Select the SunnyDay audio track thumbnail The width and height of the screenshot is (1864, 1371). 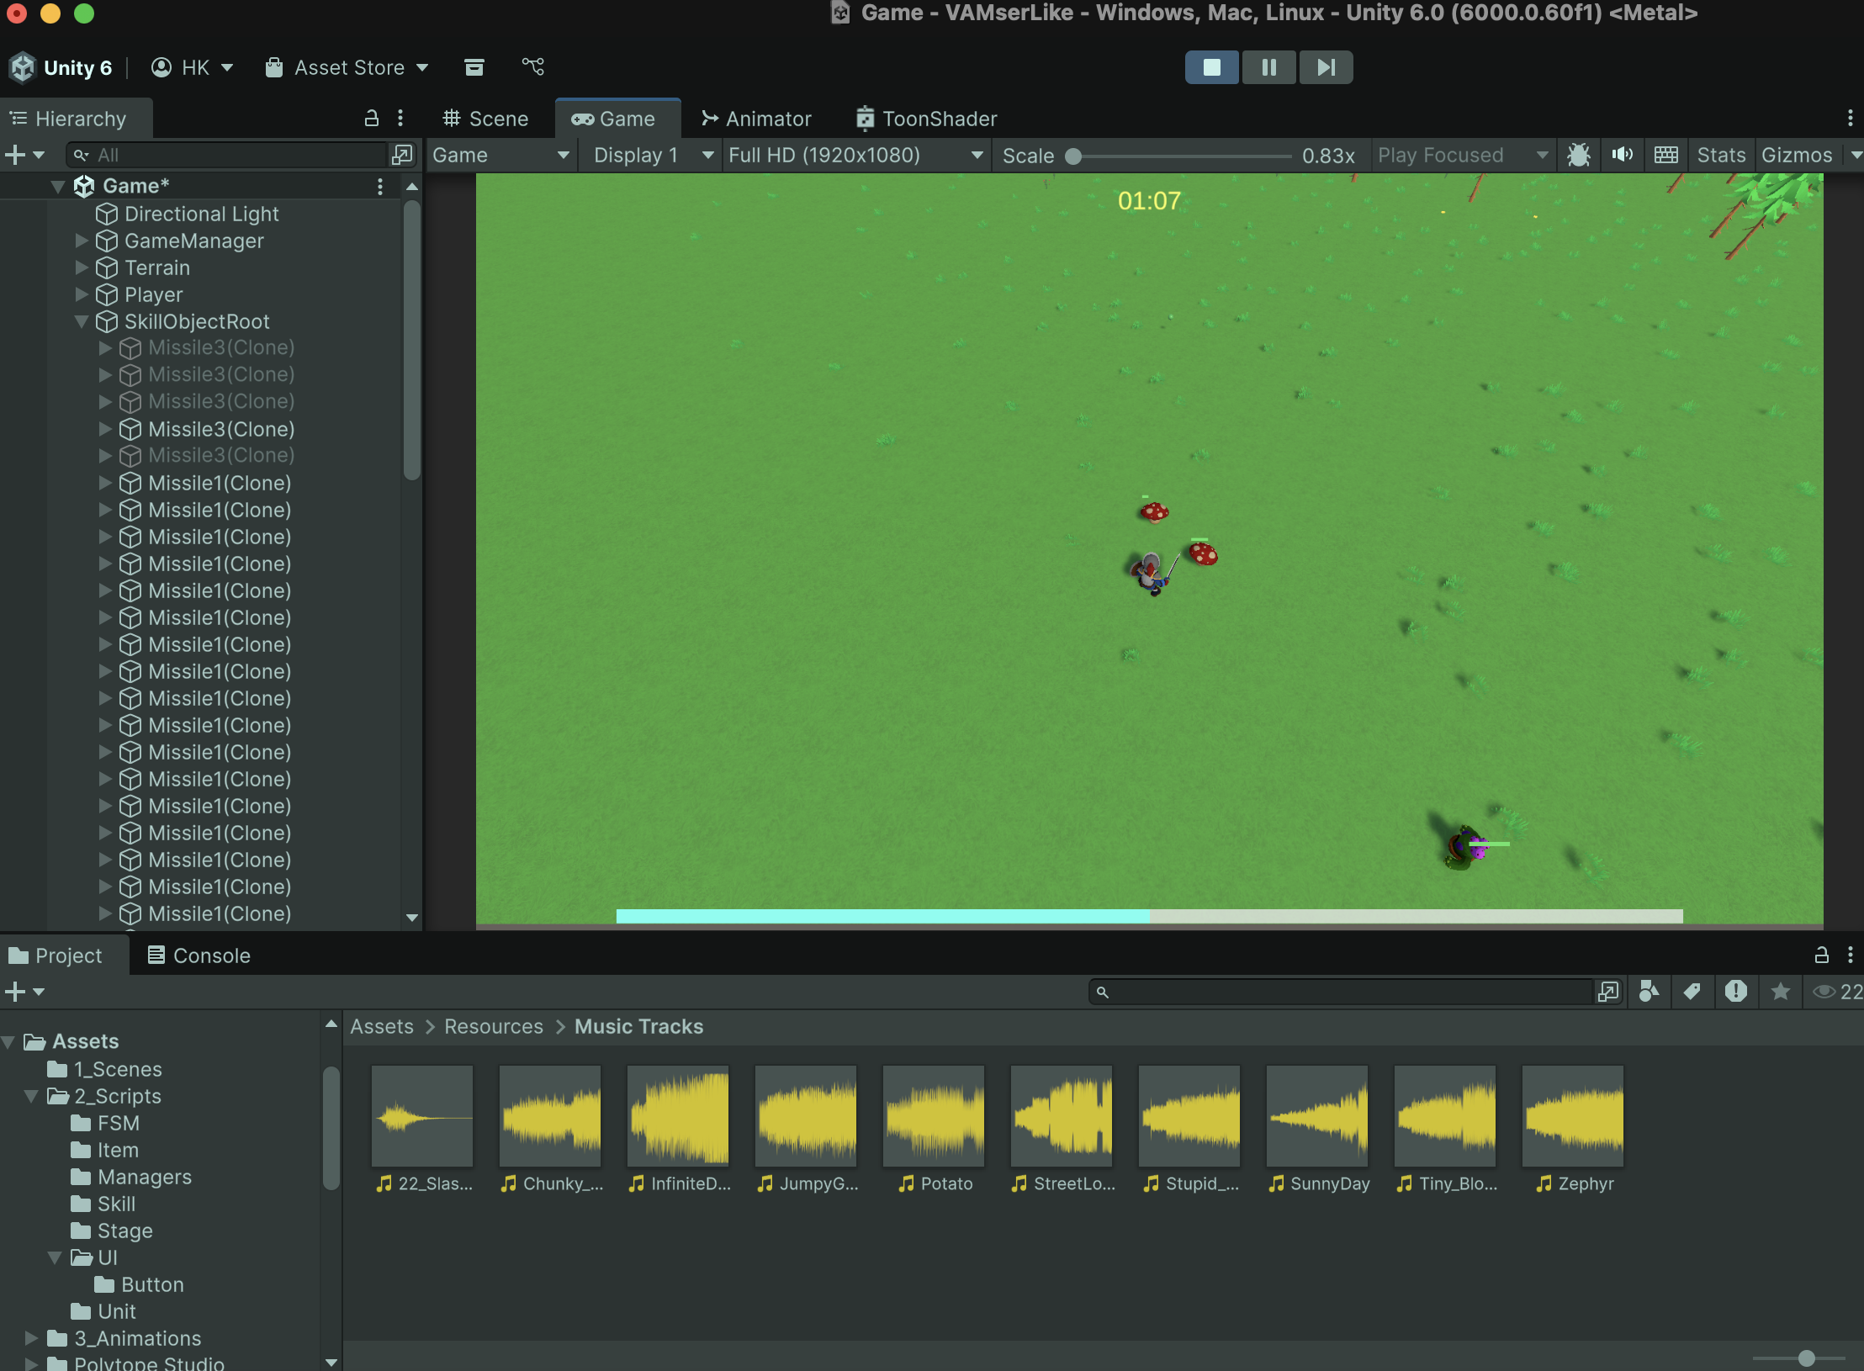point(1317,1116)
